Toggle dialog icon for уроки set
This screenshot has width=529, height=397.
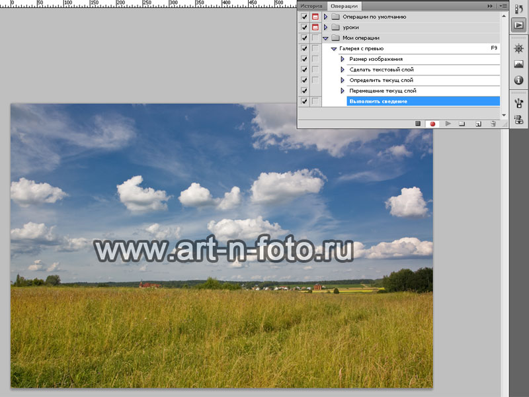point(315,27)
